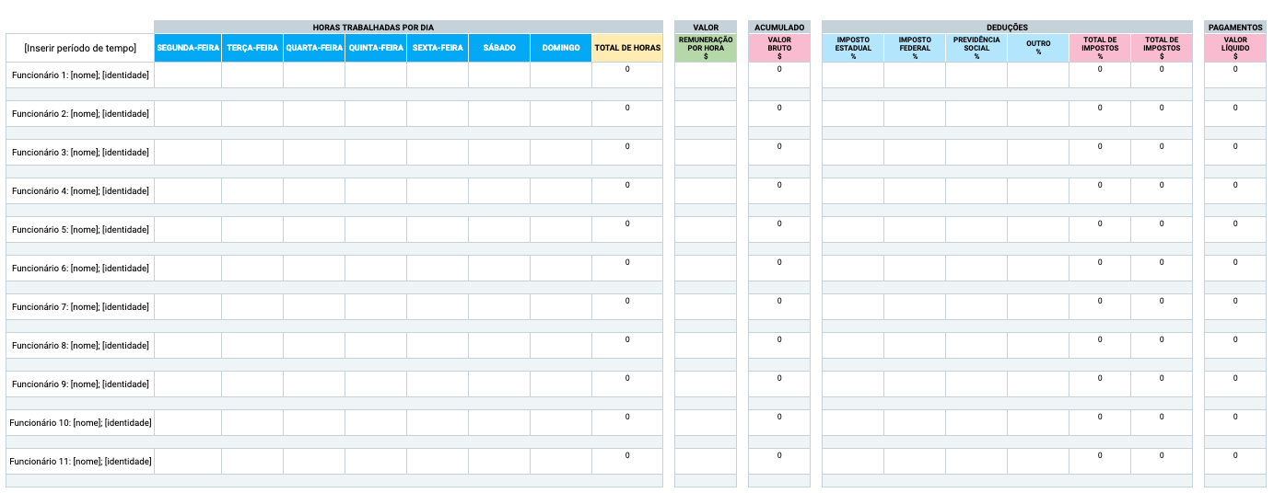Select the Funcionário 9 name cell
This screenshot has height=493, width=1274.
click(80, 384)
